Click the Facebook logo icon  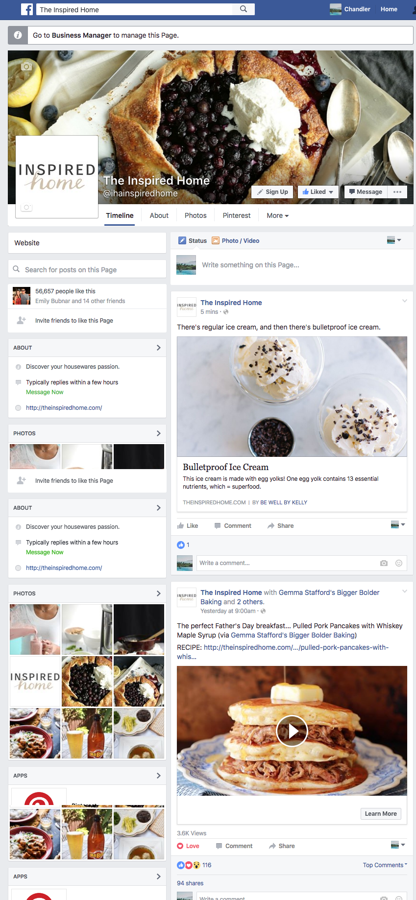[27, 9]
